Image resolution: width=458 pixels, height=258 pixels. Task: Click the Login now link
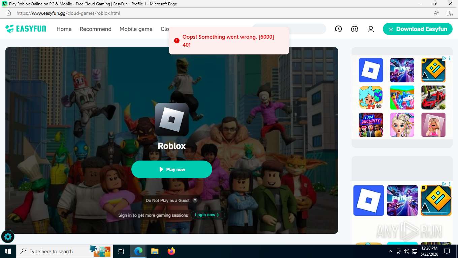point(207,215)
